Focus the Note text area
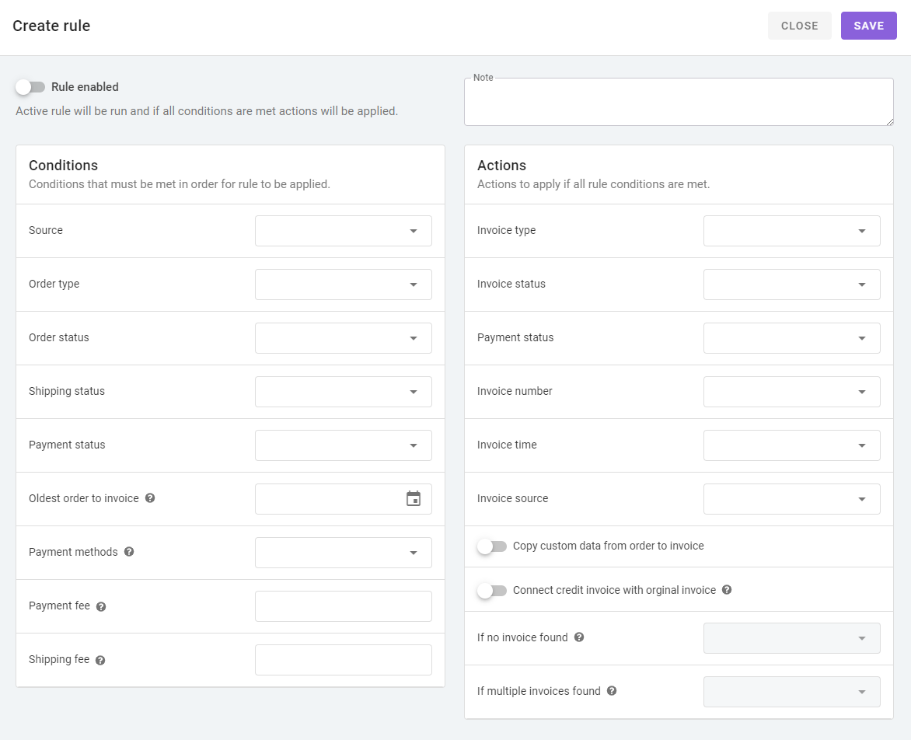 (x=679, y=102)
